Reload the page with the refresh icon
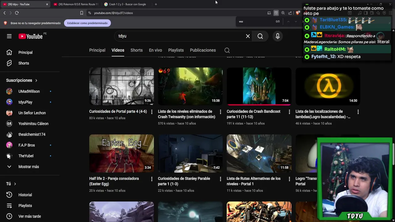 (17, 13)
